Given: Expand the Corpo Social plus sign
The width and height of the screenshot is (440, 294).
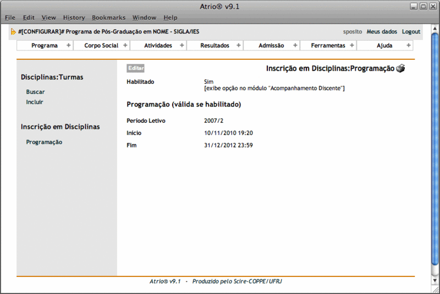Looking at the screenshot, I should 125,46.
